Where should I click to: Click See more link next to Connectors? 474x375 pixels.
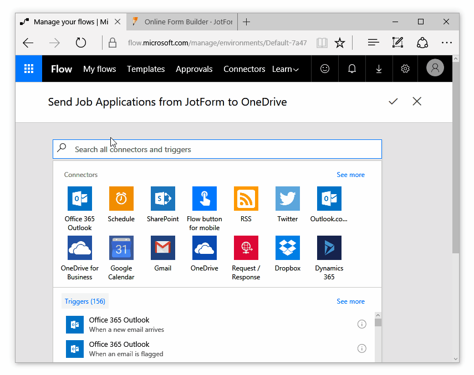tap(350, 175)
